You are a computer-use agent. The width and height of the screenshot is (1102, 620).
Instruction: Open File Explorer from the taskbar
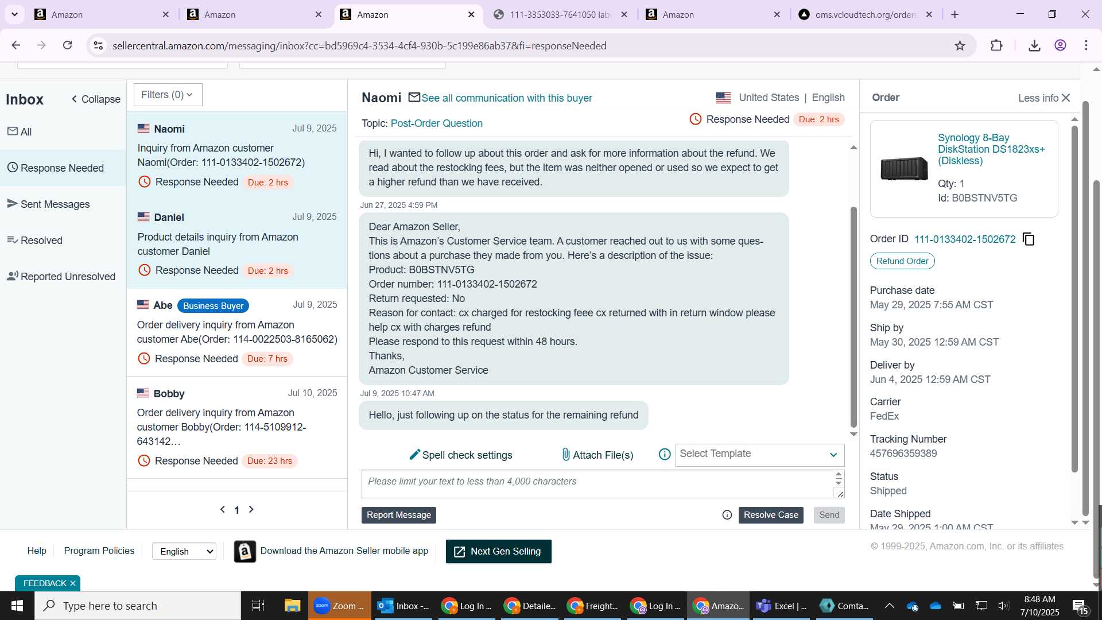[292, 606]
